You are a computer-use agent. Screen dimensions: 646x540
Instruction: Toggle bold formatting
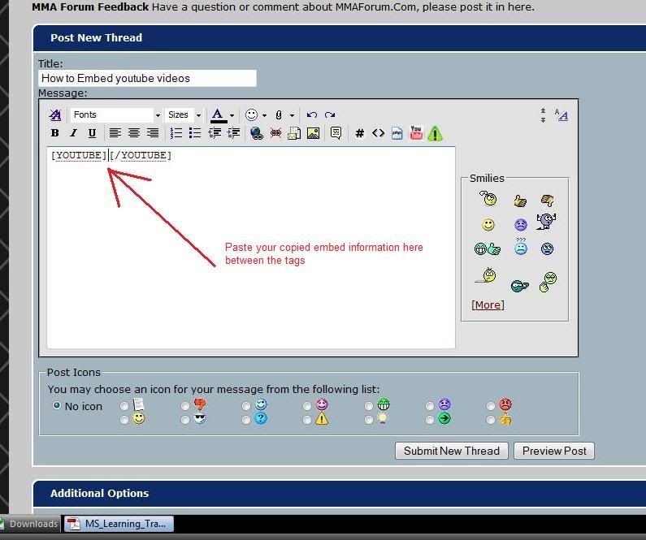coord(54,133)
